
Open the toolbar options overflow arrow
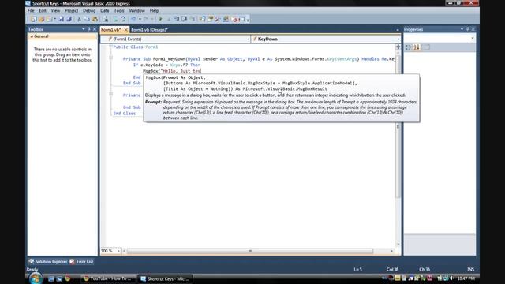tap(248, 20)
